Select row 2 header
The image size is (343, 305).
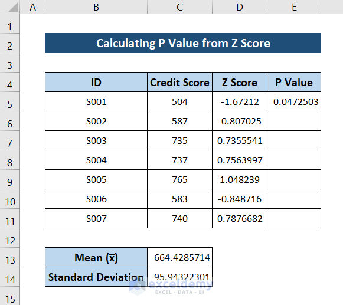(9, 43)
